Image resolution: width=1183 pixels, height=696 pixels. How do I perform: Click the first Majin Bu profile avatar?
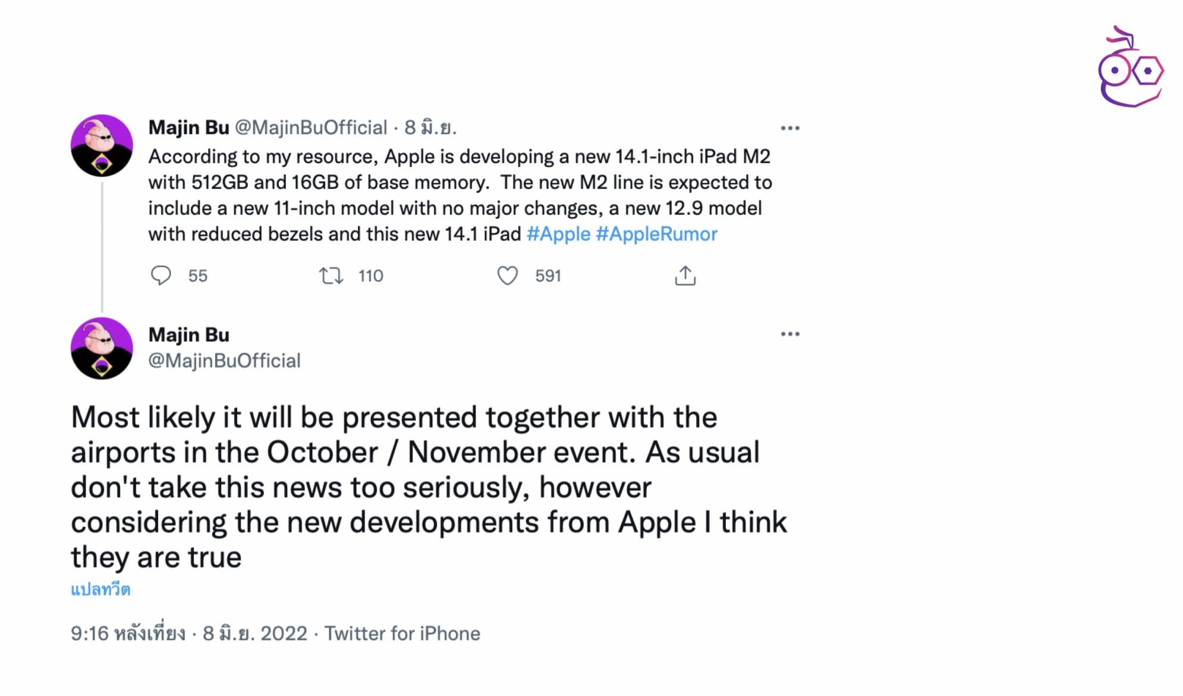[102, 146]
